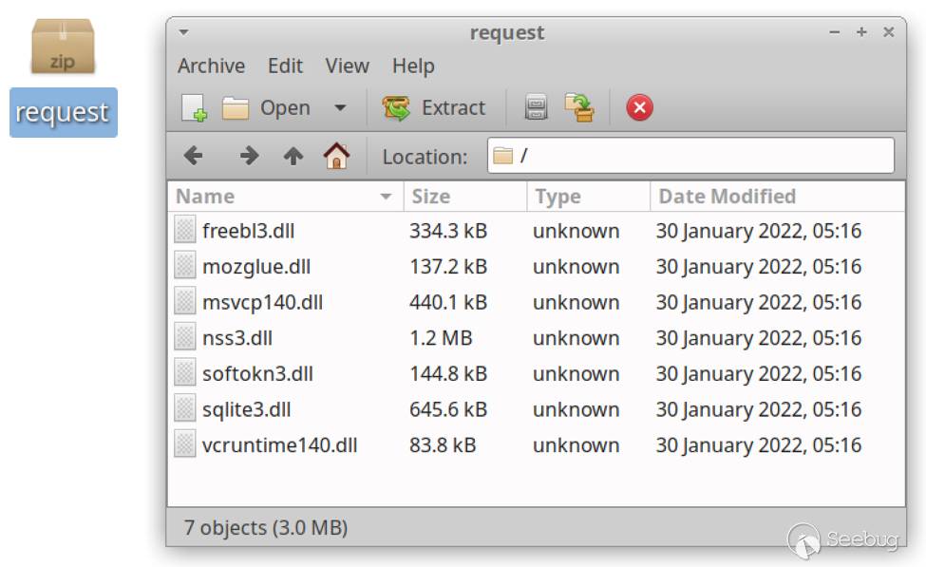Click the request zip icon on desktop
The height and width of the screenshot is (567, 926).
click(63, 49)
